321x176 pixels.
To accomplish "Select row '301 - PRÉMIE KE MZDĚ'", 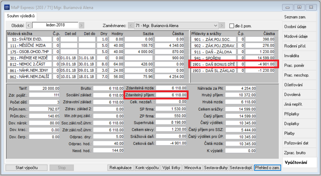I will point(95,58).
